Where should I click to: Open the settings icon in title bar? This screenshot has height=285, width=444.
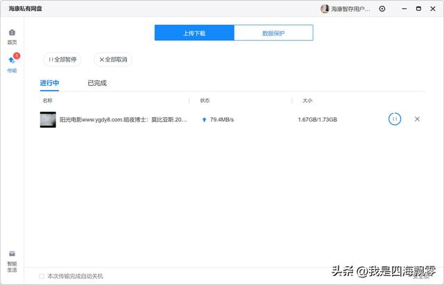(382, 9)
